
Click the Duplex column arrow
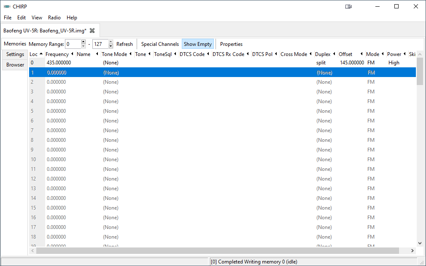[334, 54]
